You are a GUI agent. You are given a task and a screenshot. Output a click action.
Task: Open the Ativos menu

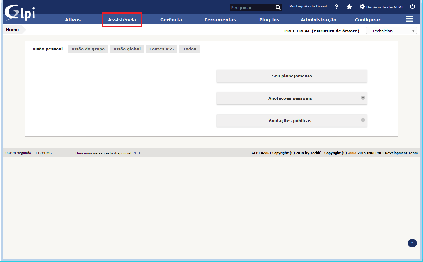(x=73, y=20)
